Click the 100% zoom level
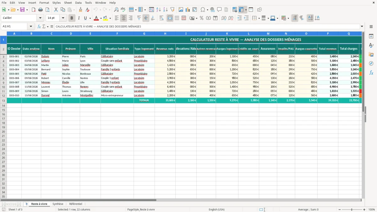The height and width of the screenshot is (212, 377). coord(371,209)
